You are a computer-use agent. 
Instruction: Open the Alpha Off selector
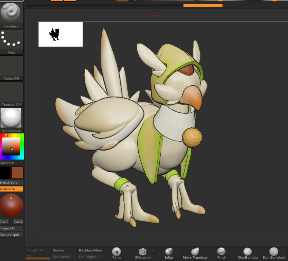point(11,68)
